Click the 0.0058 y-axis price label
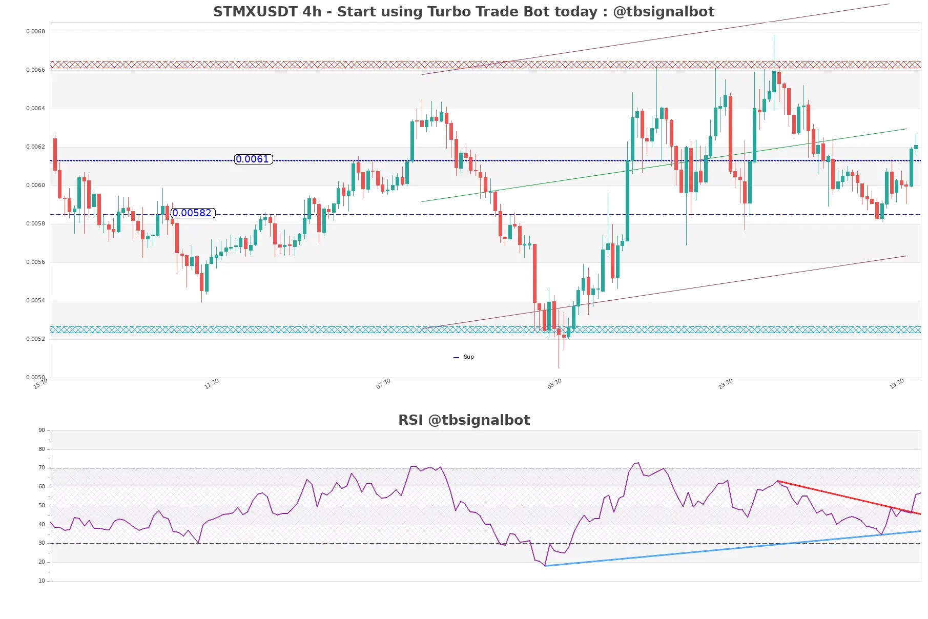The width and height of the screenshot is (928, 619). tap(36, 224)
